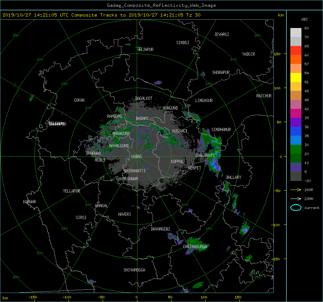The height and width of the screenshot is (302, 323).
Task: Click the HOSPET city label
Action: [x=195, y=168]
